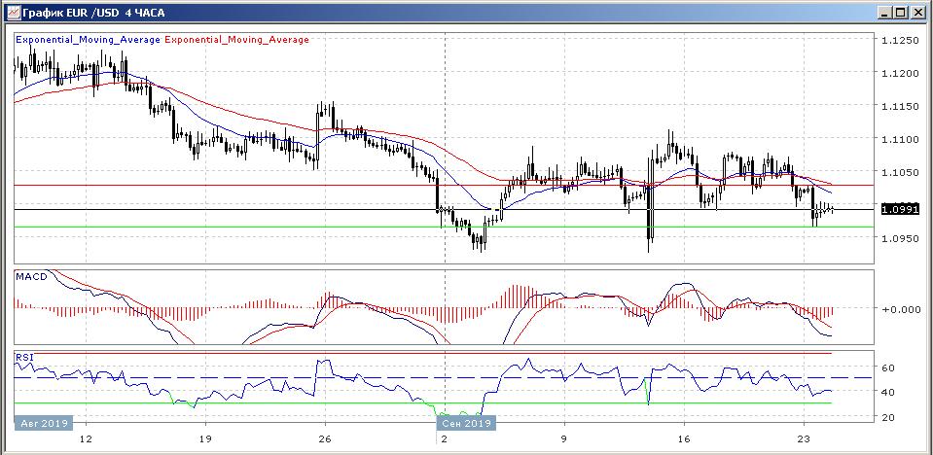Screen dimensions: 933x455
Task: Click the 1.1250 price axis label
Action: click(x=899, y=41)
